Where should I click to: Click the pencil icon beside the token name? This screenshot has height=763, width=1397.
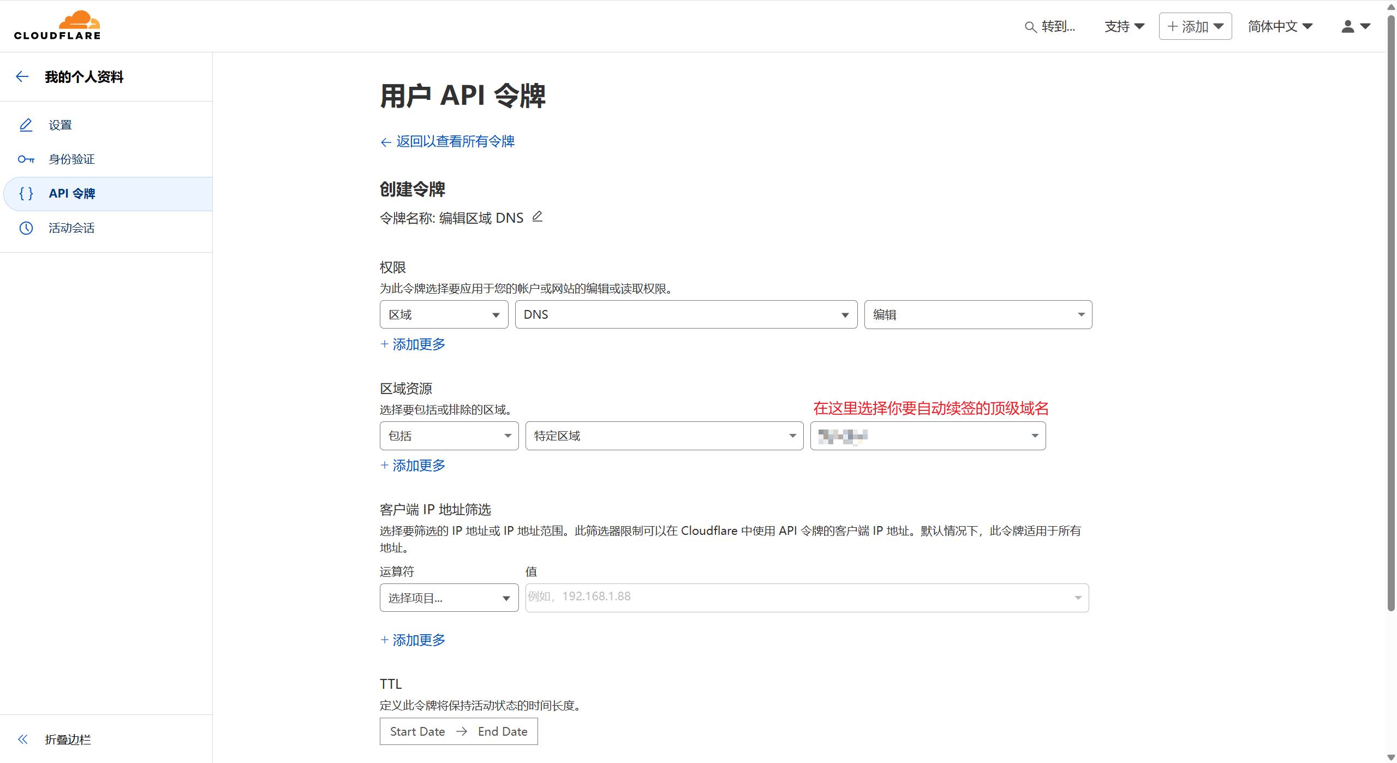point(538,217)
